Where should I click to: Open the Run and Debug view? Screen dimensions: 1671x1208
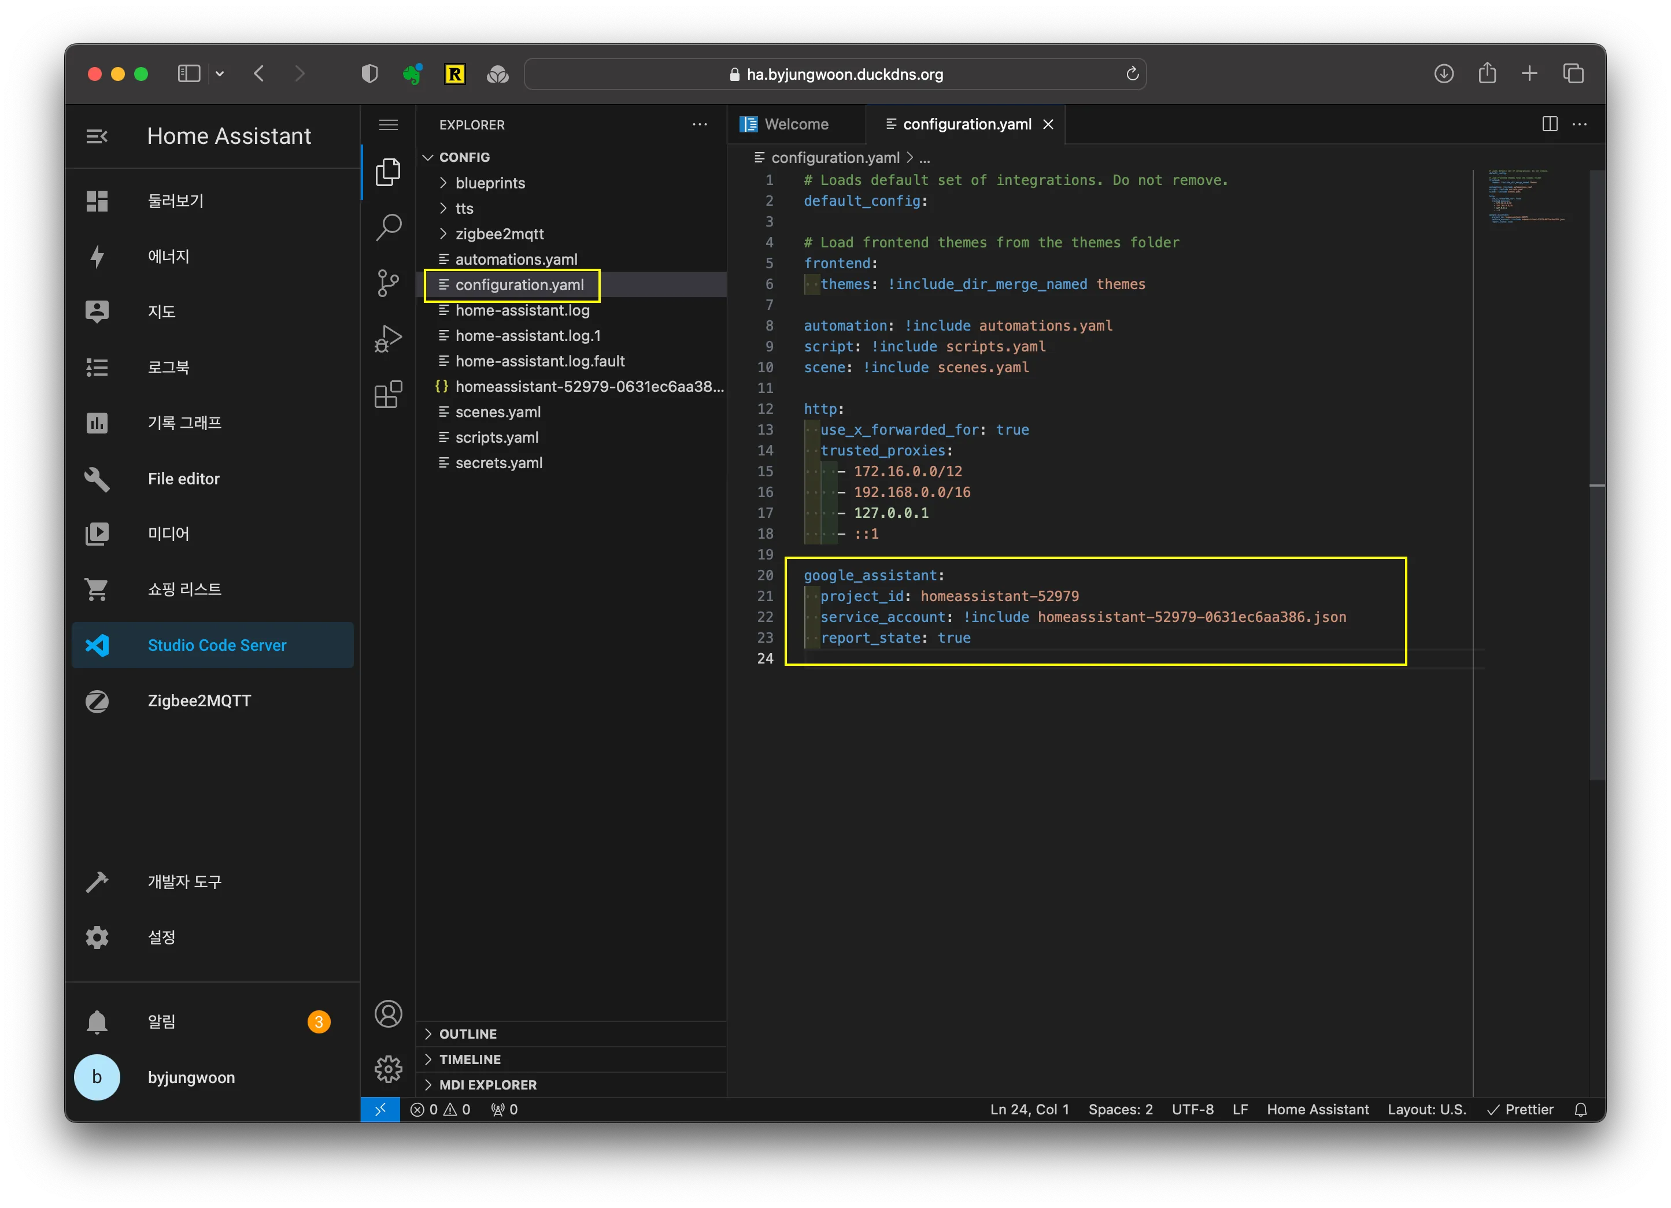pos(389,339)
